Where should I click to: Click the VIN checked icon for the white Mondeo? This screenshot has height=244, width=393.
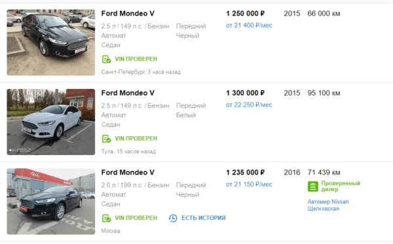point(106,139)
